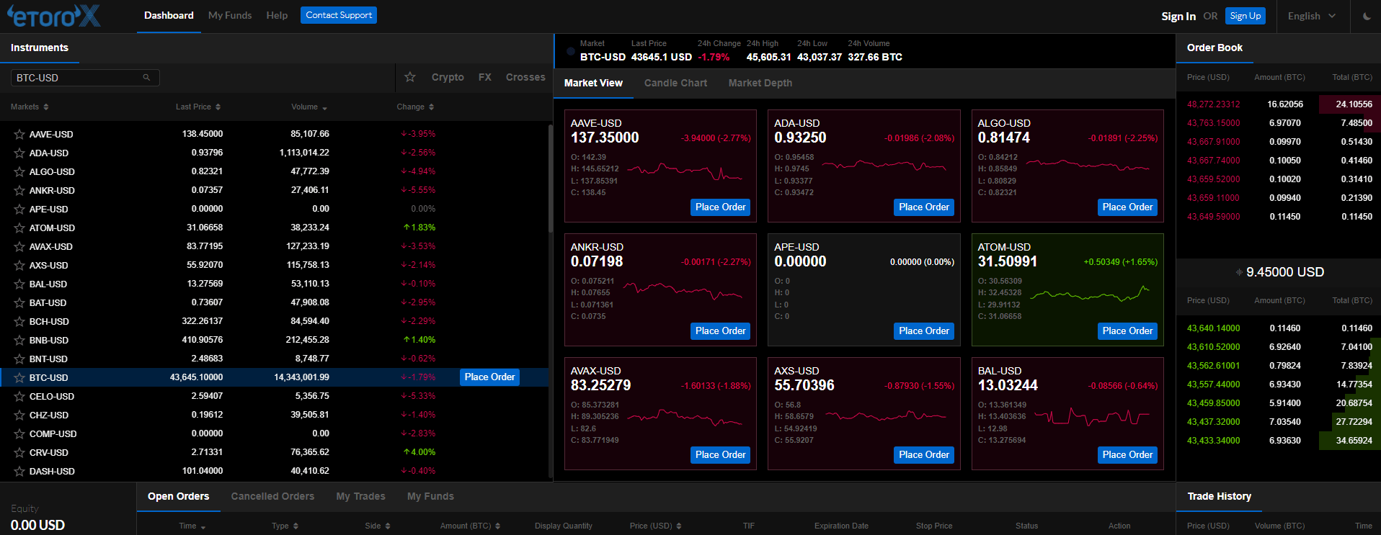Select bid price 43,640.14000 in order book
The image size is (1381, 535).
coord(1213,328)
